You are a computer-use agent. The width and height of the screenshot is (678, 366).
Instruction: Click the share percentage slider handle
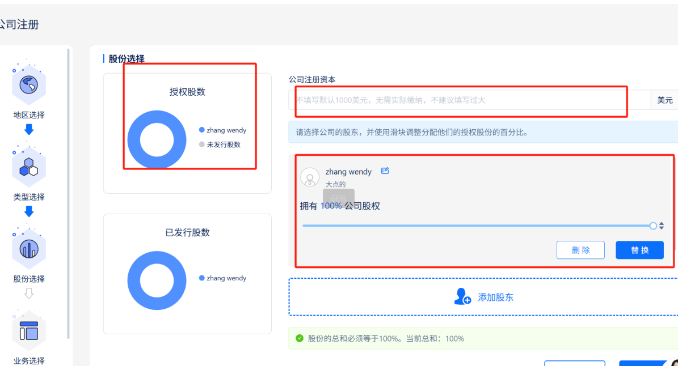coord(653,225)
